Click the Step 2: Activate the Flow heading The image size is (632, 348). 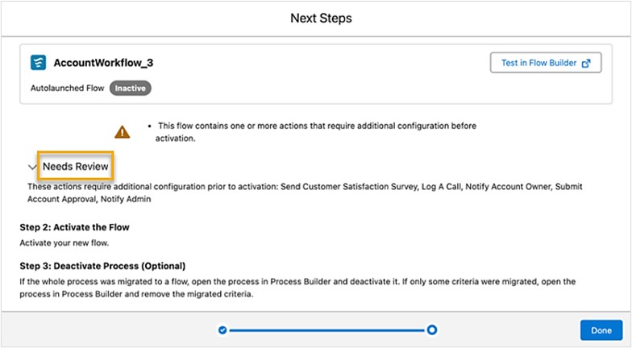(x=74, y=227)
